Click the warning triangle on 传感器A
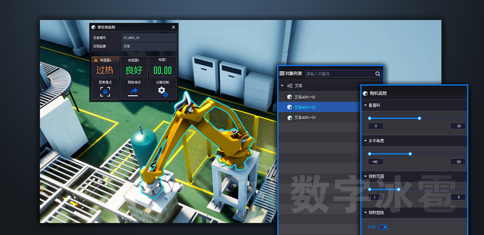 point(95,60)
